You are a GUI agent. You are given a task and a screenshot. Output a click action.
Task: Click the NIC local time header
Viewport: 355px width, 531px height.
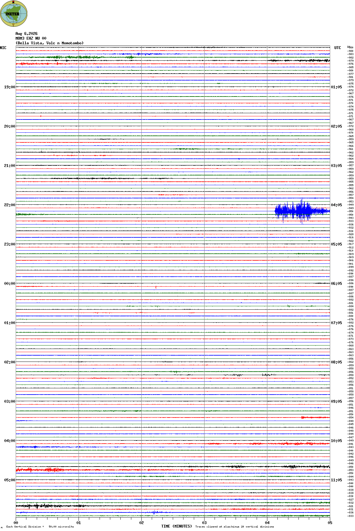coord(3,48)
